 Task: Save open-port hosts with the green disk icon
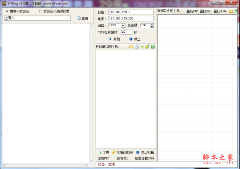[153, 47]
